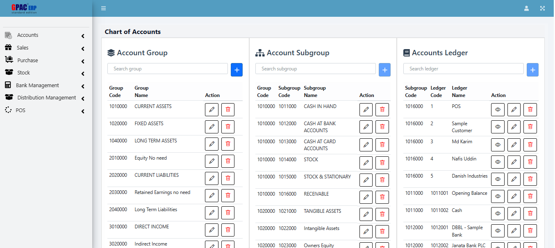This screenshot has width=555, height=248.
Task: Delete the Intangible Assets subgroup
Action: coord(382,232)
